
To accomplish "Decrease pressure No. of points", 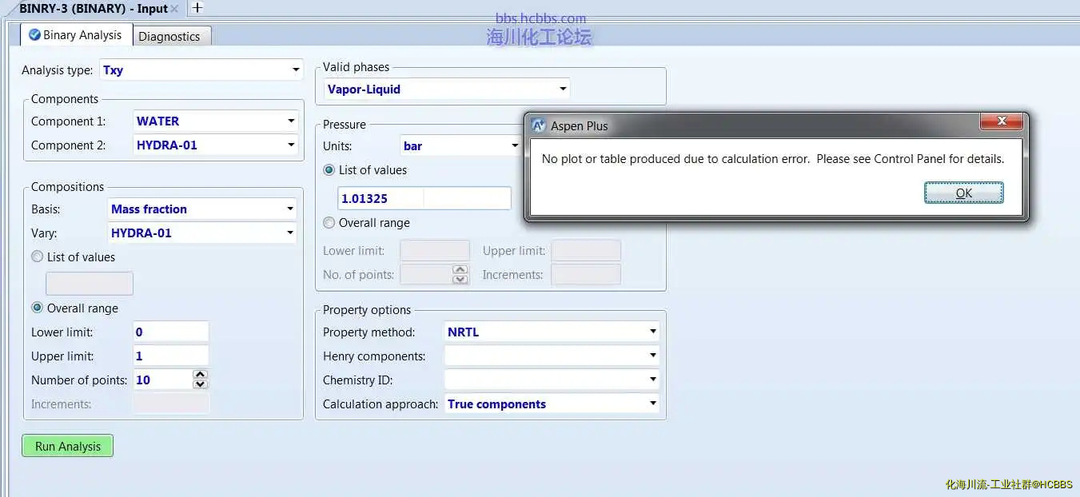I will pyautogui.click(x=460, y=280).
